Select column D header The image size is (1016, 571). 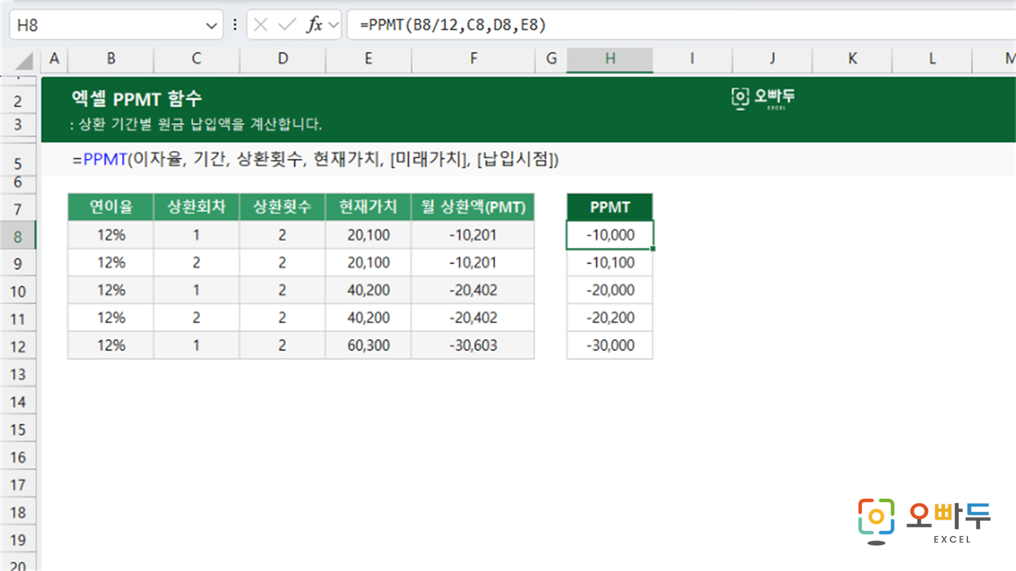[x=283, y=59]
